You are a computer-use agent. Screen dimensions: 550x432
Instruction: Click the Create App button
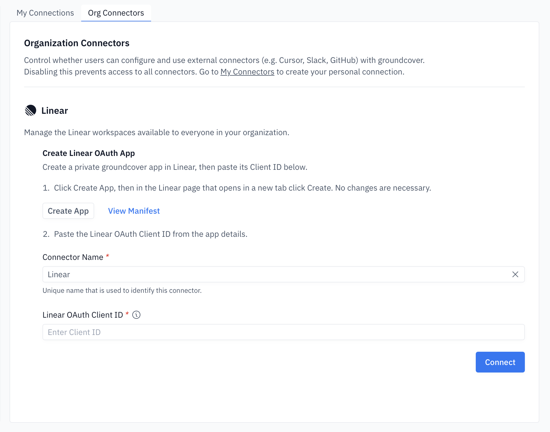[x=68, y=211]
